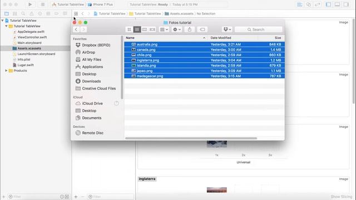Select islandia.png in Finder list

[204, 66]
